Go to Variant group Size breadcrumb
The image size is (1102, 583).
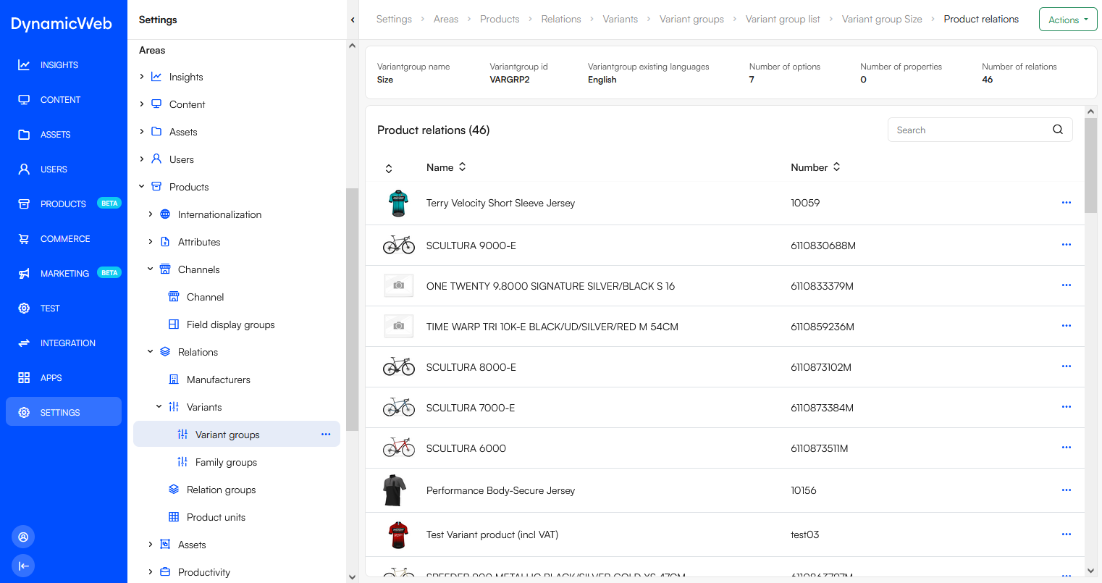[x=882, y=20]
